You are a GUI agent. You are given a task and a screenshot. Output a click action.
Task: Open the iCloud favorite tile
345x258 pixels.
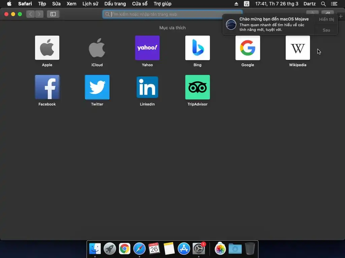tap(97, 48)
